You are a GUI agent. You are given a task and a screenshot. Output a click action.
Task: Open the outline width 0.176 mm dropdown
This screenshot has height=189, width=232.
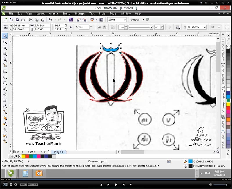point(205,27)
